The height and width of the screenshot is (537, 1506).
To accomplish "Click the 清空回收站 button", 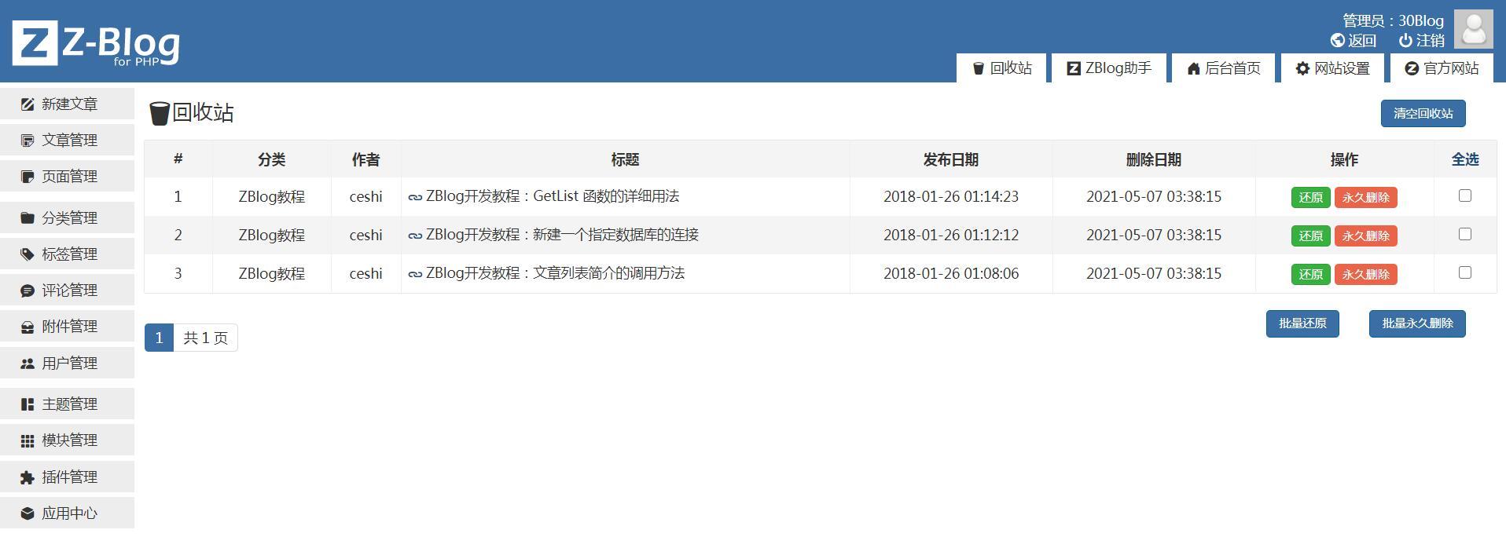I will 1423,113.
